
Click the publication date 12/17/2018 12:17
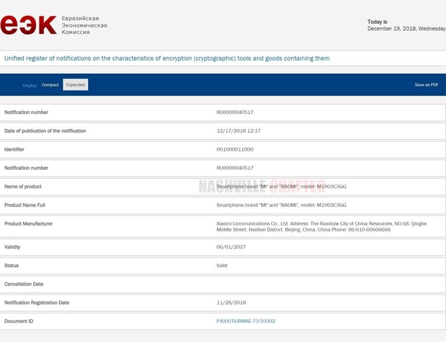coord(238,131)
